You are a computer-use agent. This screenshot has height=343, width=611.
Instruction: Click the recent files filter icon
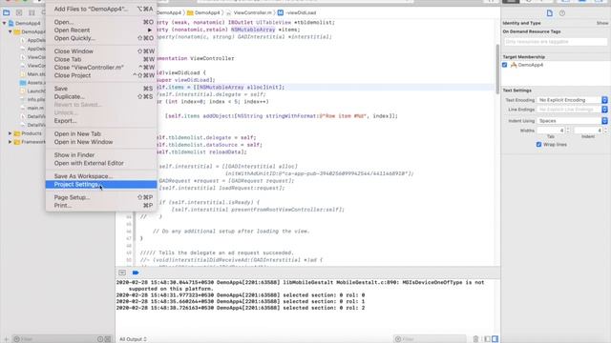point(100,339)
